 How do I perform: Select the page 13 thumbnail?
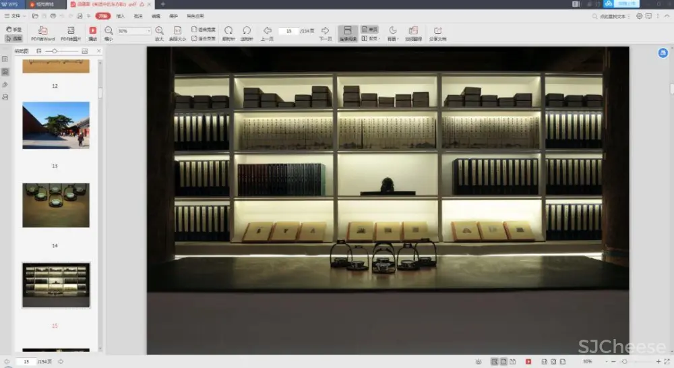click(55, 125)
